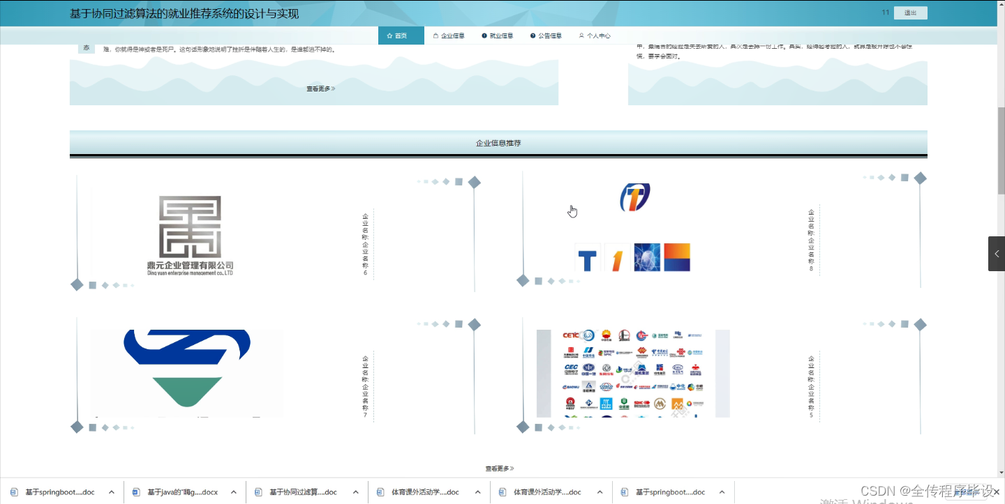Select the briefcase icon next to 企业信息
Viewport: 1005px width, 504px height.
click(435, 35)
